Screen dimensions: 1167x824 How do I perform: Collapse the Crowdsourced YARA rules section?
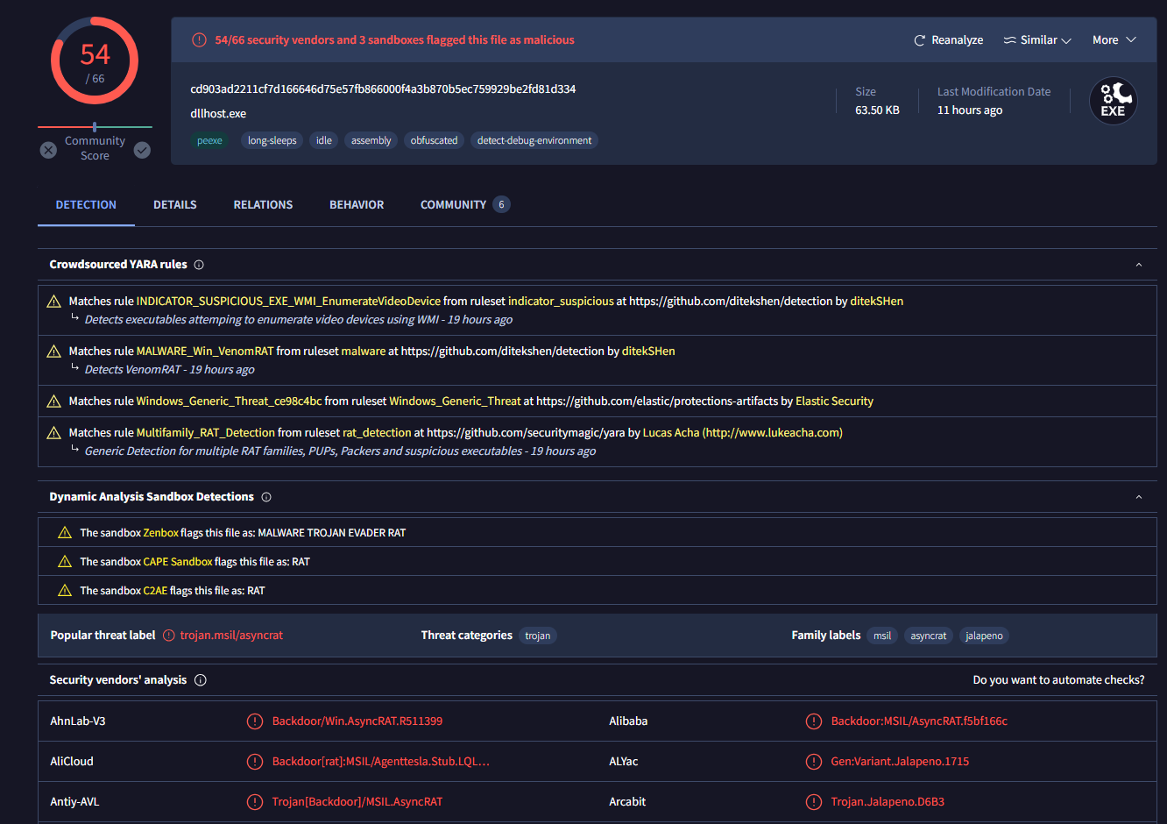1138,265
